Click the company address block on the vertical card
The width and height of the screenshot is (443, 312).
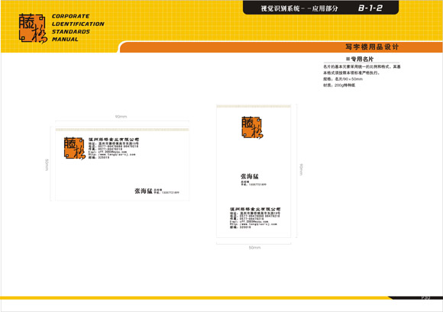pos(255,217)
